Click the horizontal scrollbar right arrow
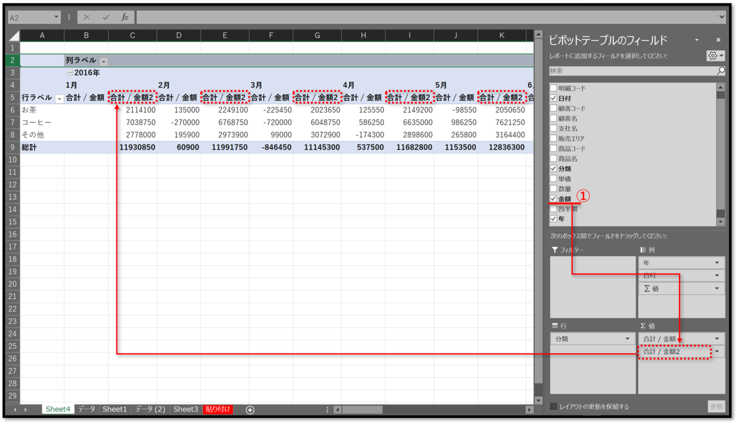 (530, 410)
